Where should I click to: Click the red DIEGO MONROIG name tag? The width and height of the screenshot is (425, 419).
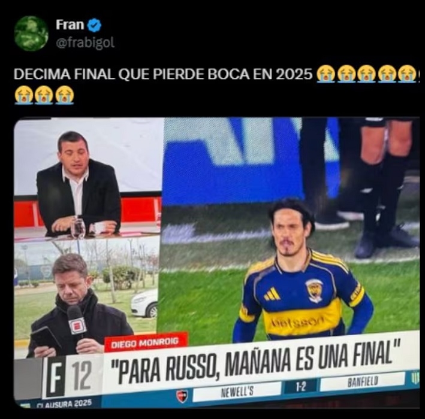click(146, 342)
